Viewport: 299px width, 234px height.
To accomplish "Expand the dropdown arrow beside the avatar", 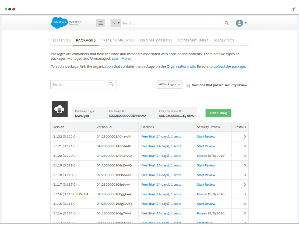I will (246, 23).
